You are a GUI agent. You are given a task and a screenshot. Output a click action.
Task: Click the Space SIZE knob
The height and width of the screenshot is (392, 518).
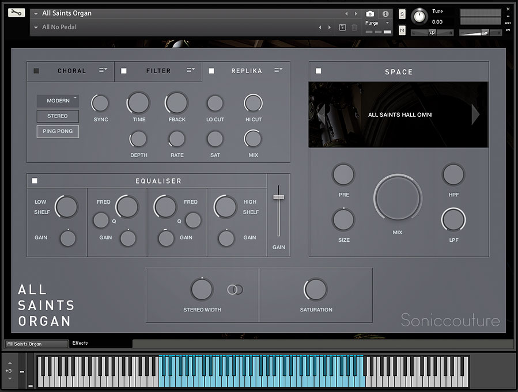[343, 220]
